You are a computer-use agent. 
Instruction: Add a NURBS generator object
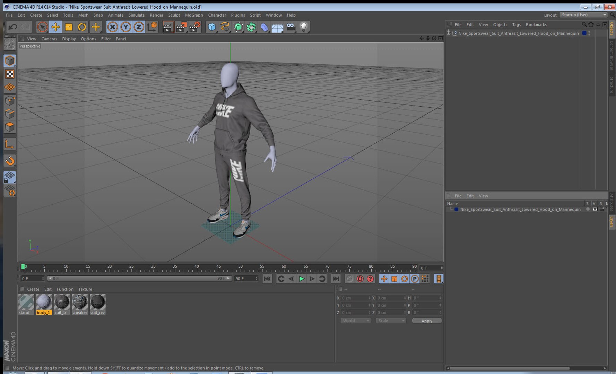tap(238, 27)
